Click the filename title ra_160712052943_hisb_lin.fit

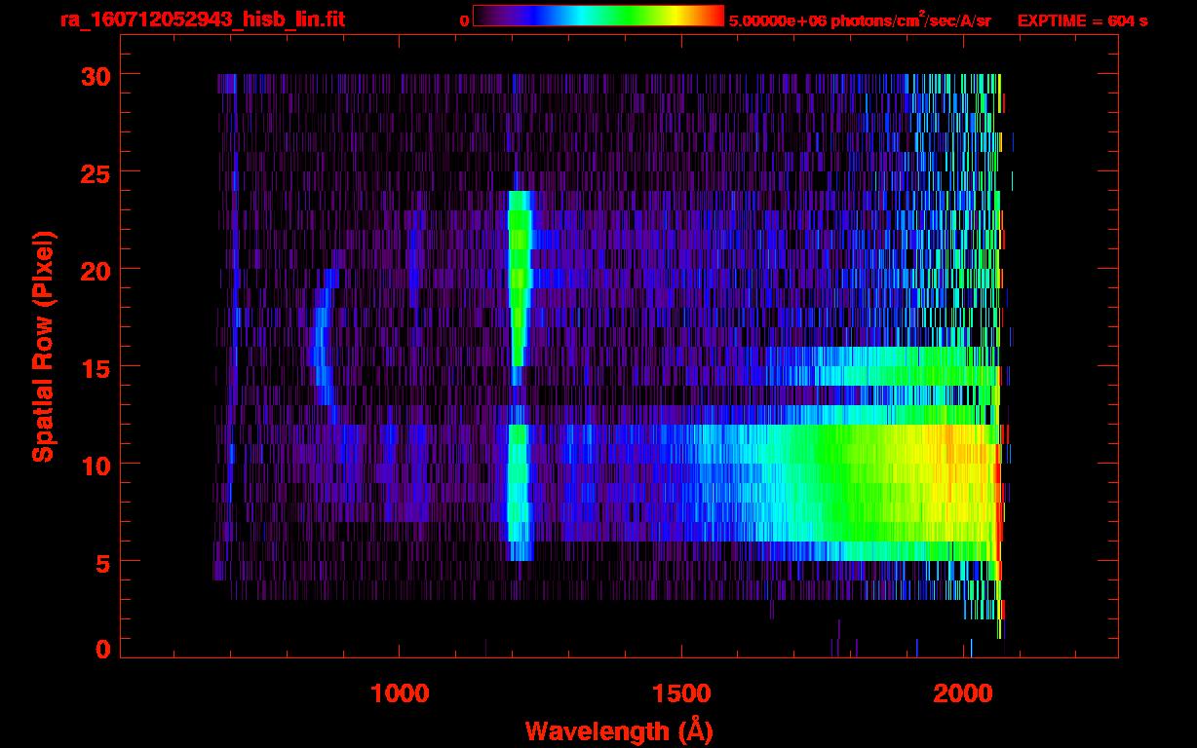tap(201, 19)
